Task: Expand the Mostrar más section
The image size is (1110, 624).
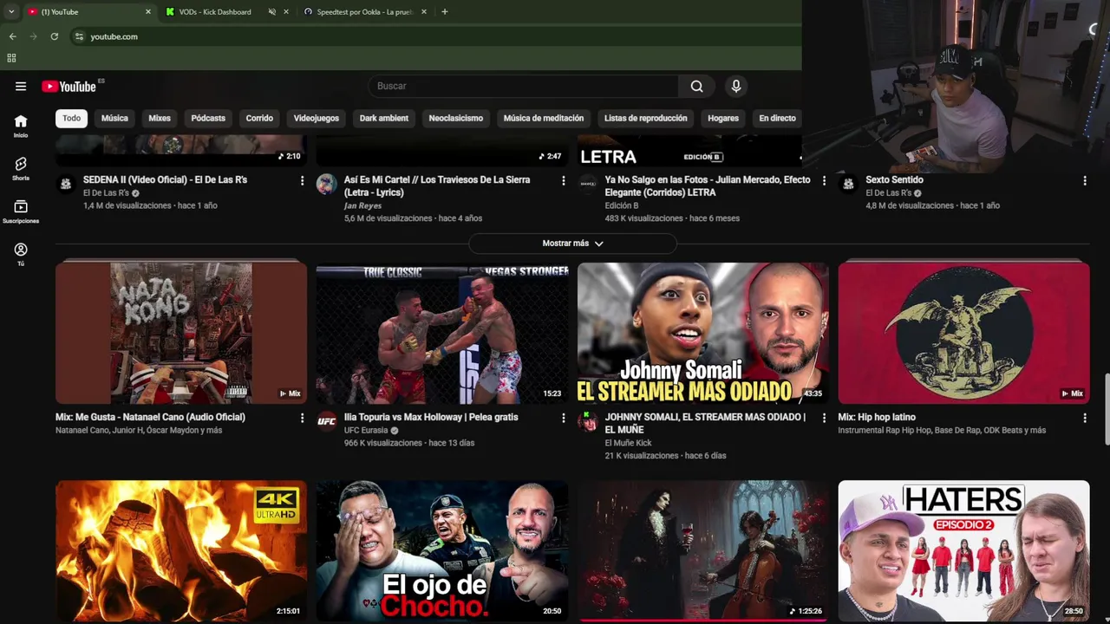Action: [x=572, y=244]
